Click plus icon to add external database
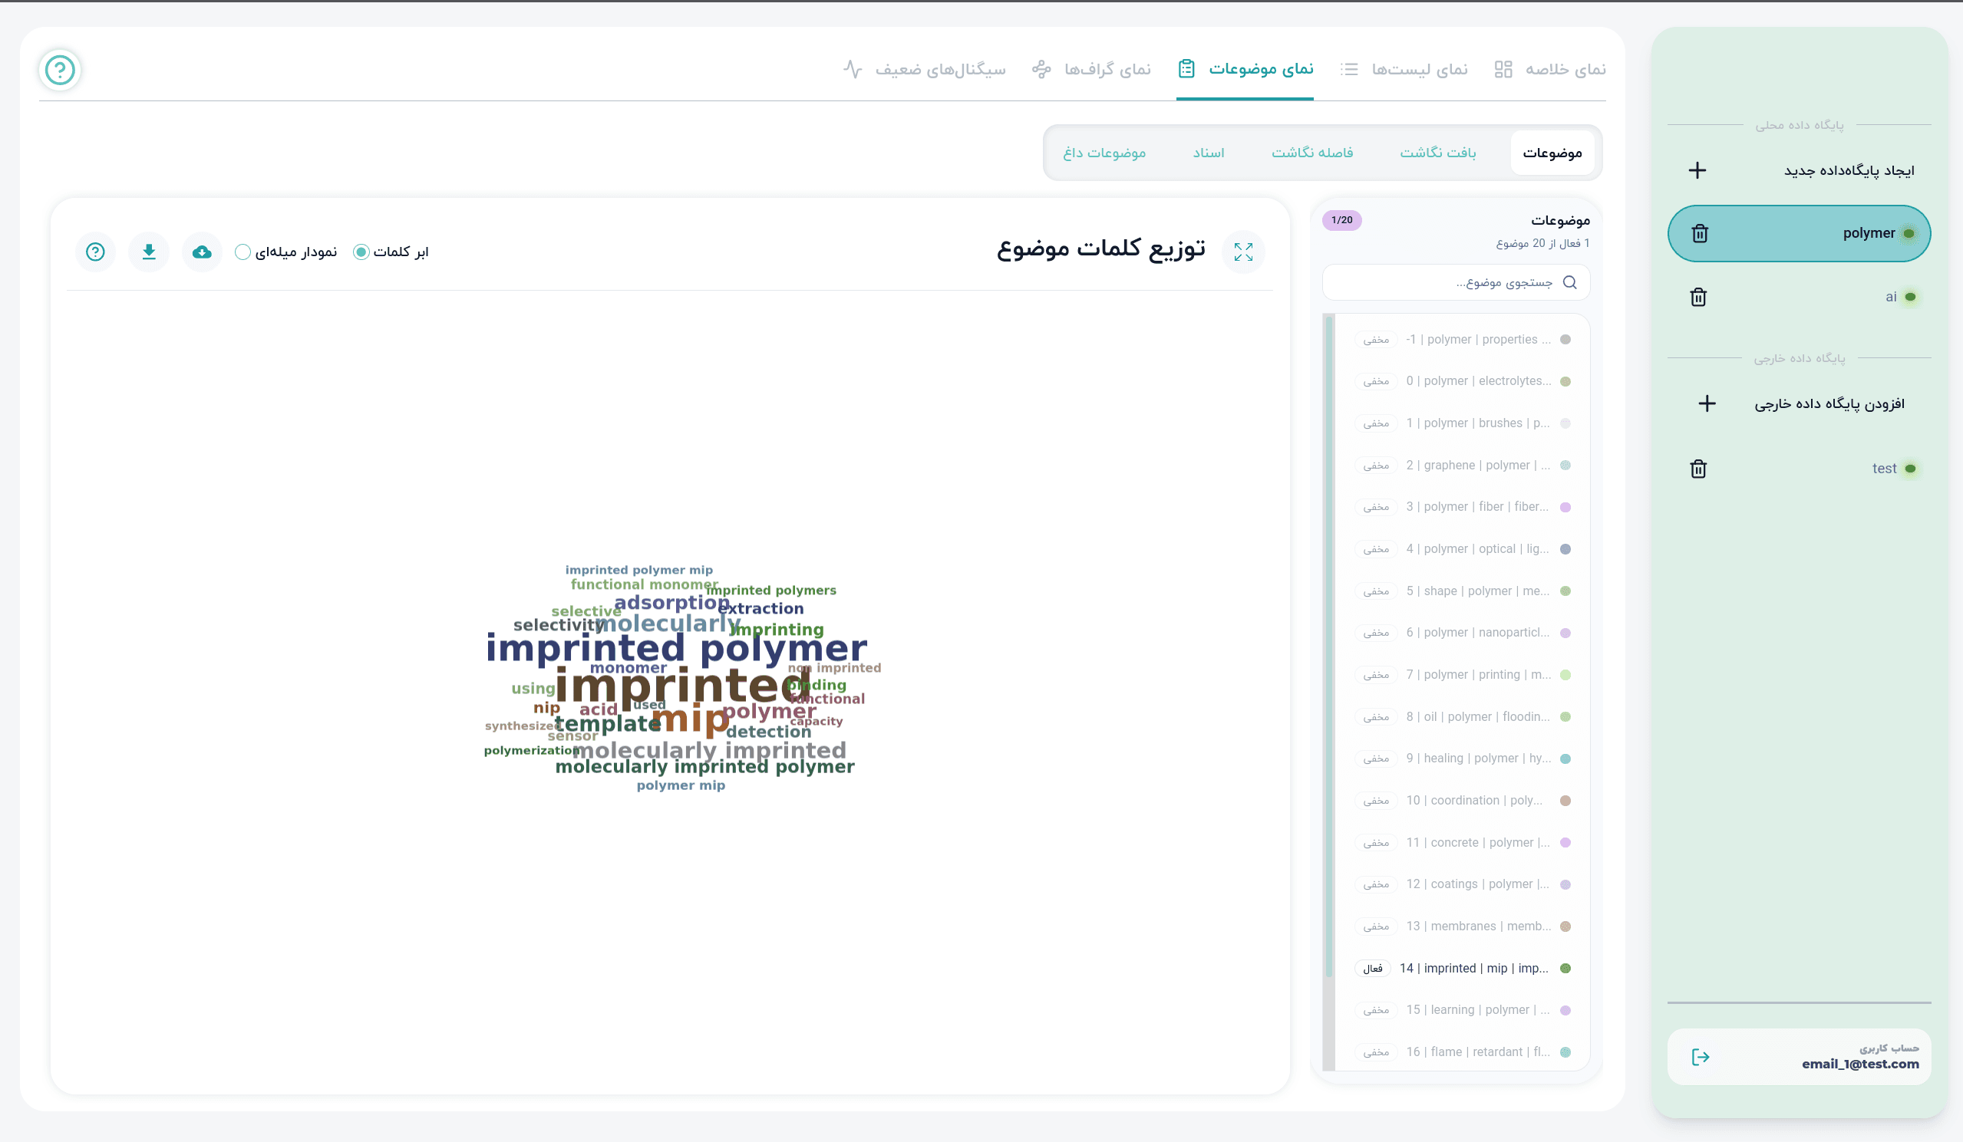This screenshot has height=1142, width=1963. coord(1707,403)
